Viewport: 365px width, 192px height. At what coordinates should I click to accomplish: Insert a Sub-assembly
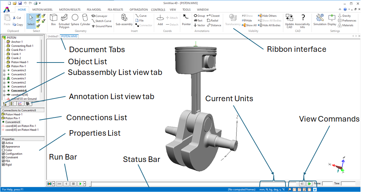[124, 20]
